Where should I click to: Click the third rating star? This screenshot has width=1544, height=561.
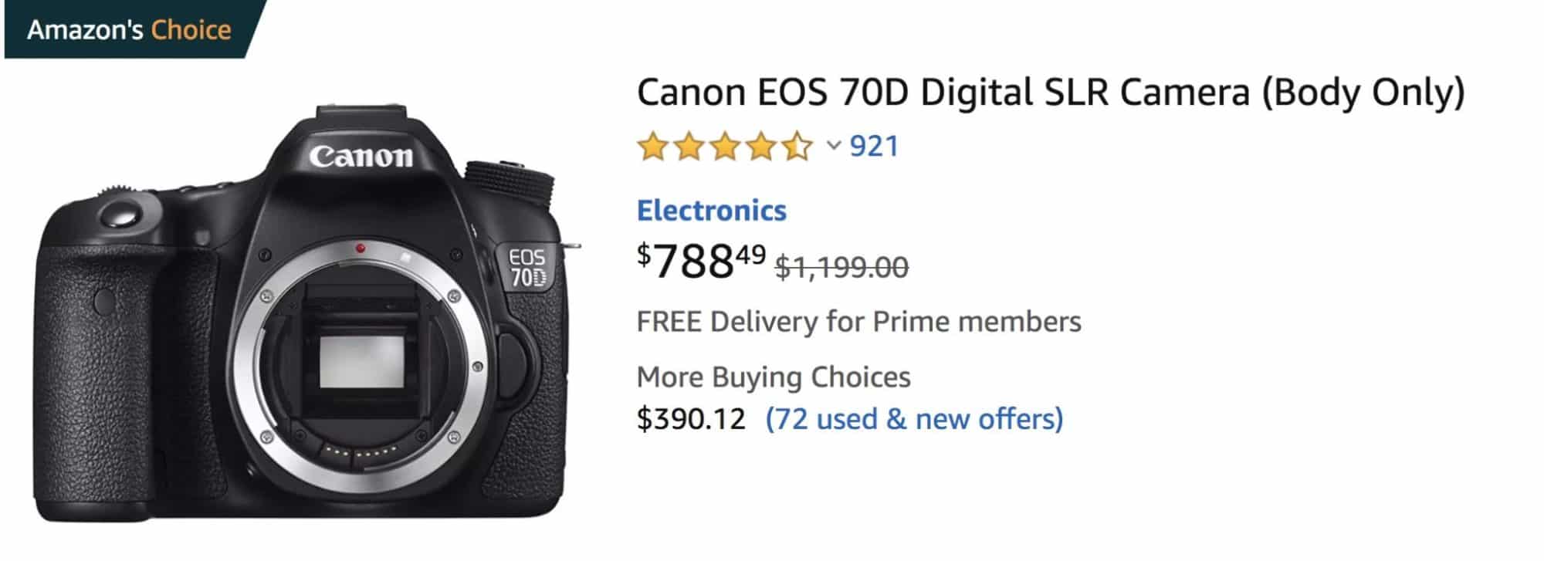coord(722,145)
